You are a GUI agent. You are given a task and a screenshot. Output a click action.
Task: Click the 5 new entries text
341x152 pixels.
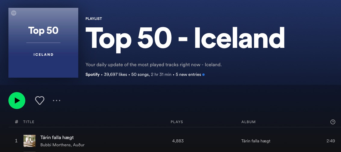pyautogui.click(x=188, y=74)
